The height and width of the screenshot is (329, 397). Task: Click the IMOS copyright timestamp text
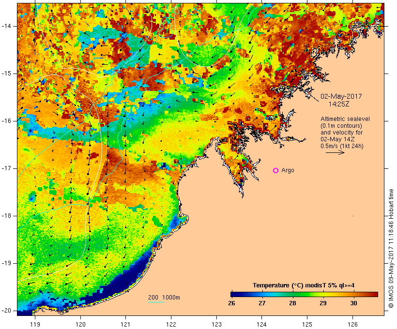[391, 249]
